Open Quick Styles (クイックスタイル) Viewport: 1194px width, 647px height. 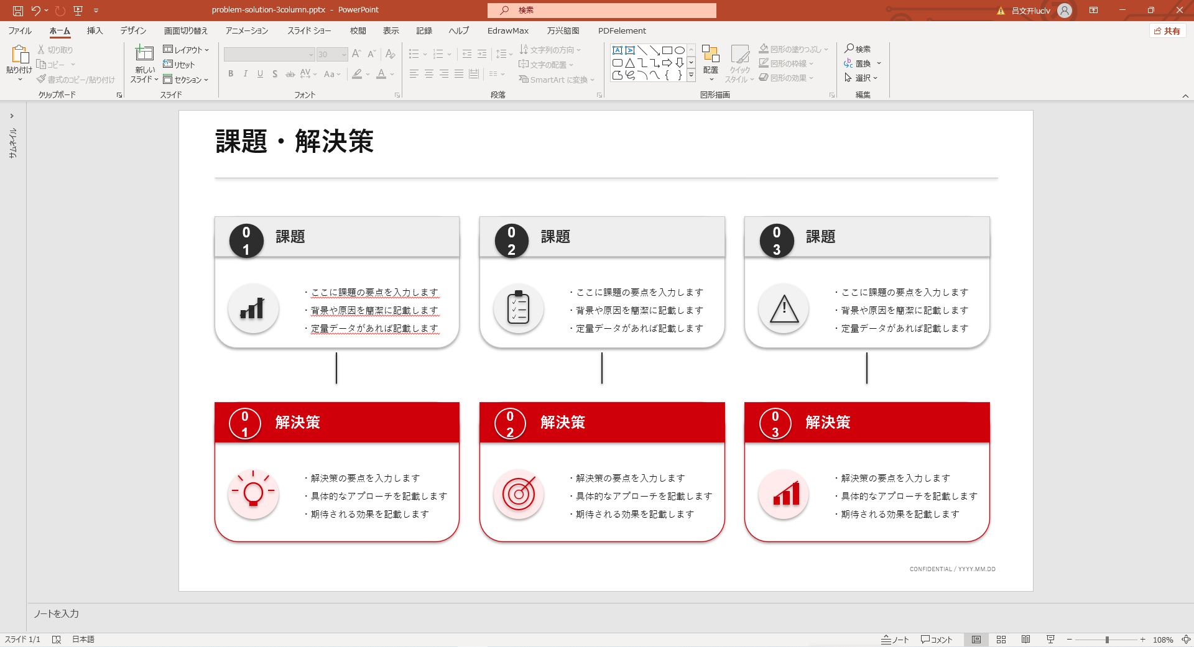pos(739,63)
